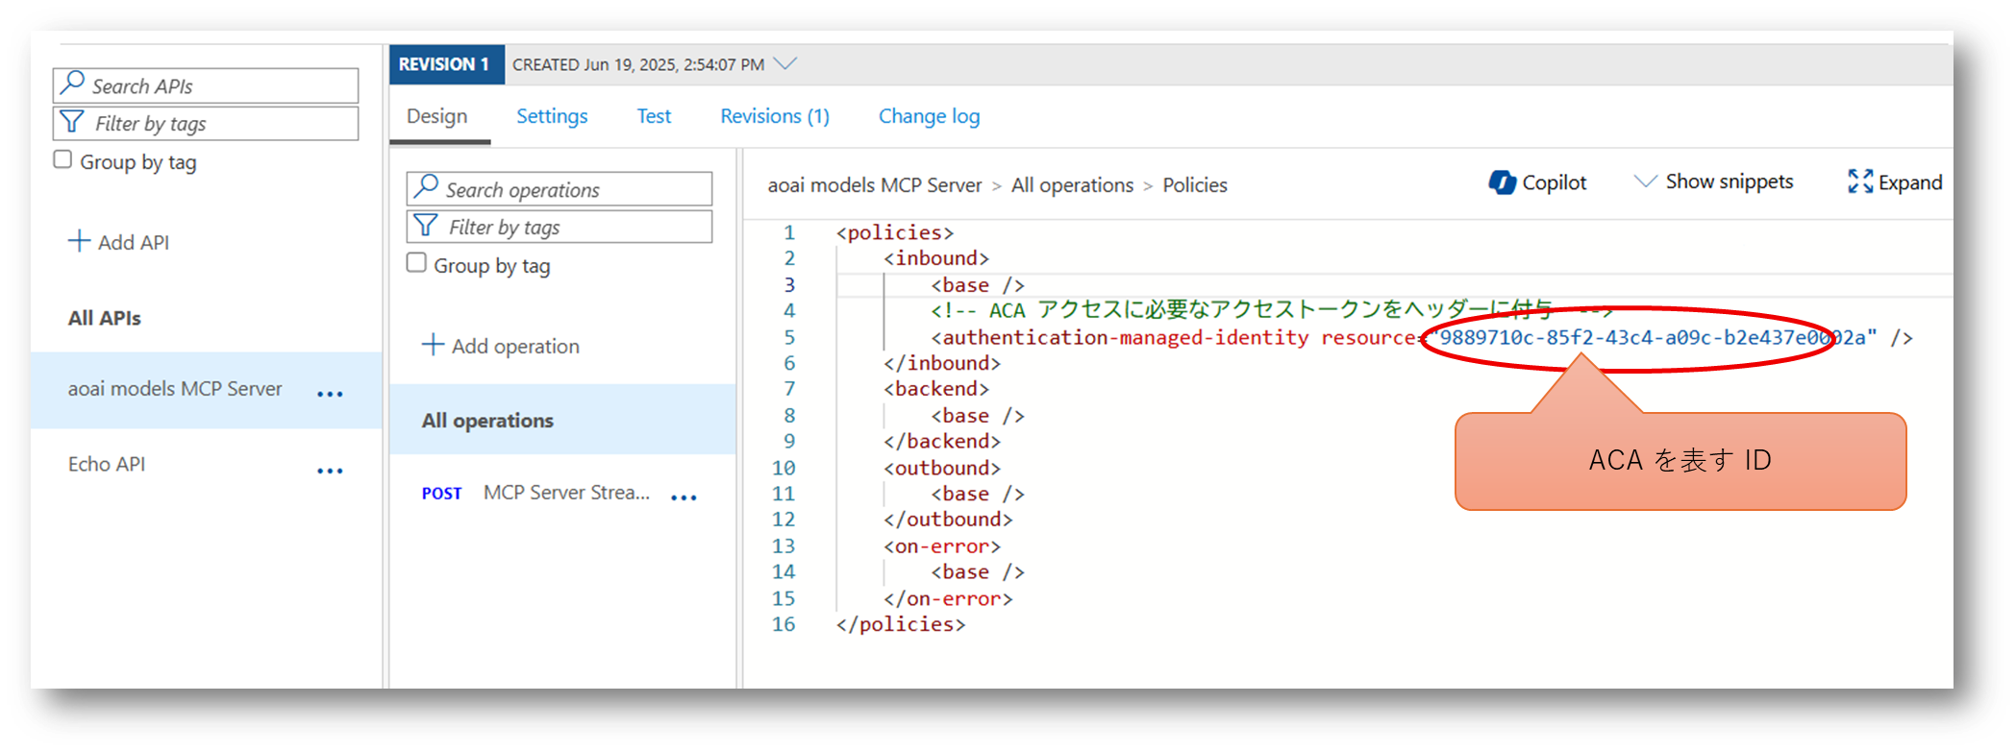Open the ellipsis menu for Echo API
The image size is (2016, 751).
pos(330,471)
